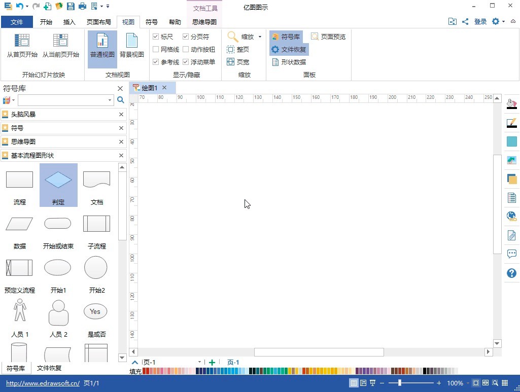Toggle the 动作按钮 checkbox

point(186,50)
